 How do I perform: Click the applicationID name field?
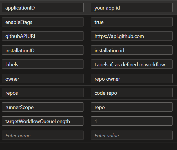pyautogui.click(x=43, y=8)
